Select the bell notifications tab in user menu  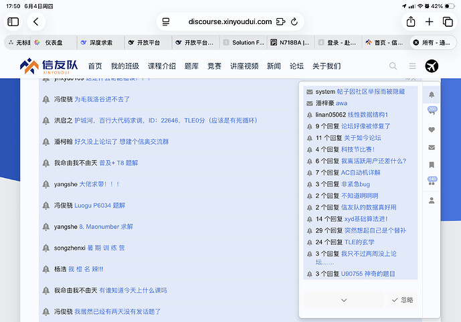432,94
